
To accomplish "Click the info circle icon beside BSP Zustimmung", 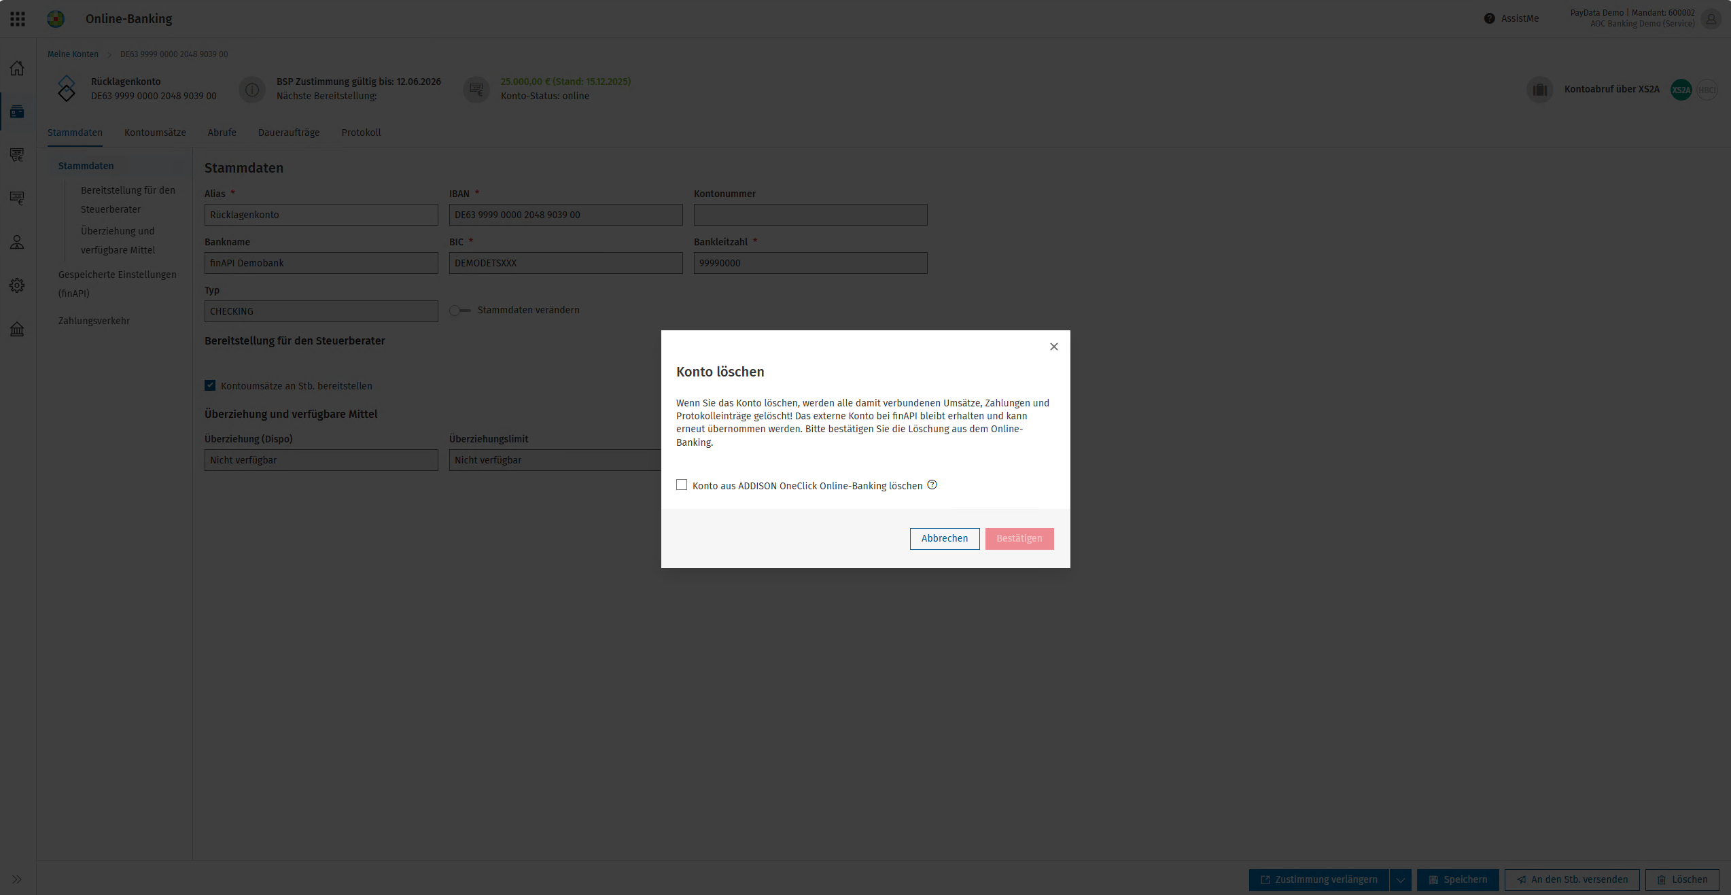I will tap(252, 90).
